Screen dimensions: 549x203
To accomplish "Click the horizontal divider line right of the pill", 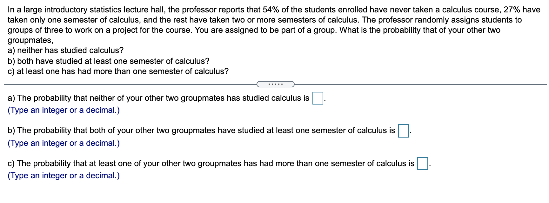I will click(x=413, y=84).
